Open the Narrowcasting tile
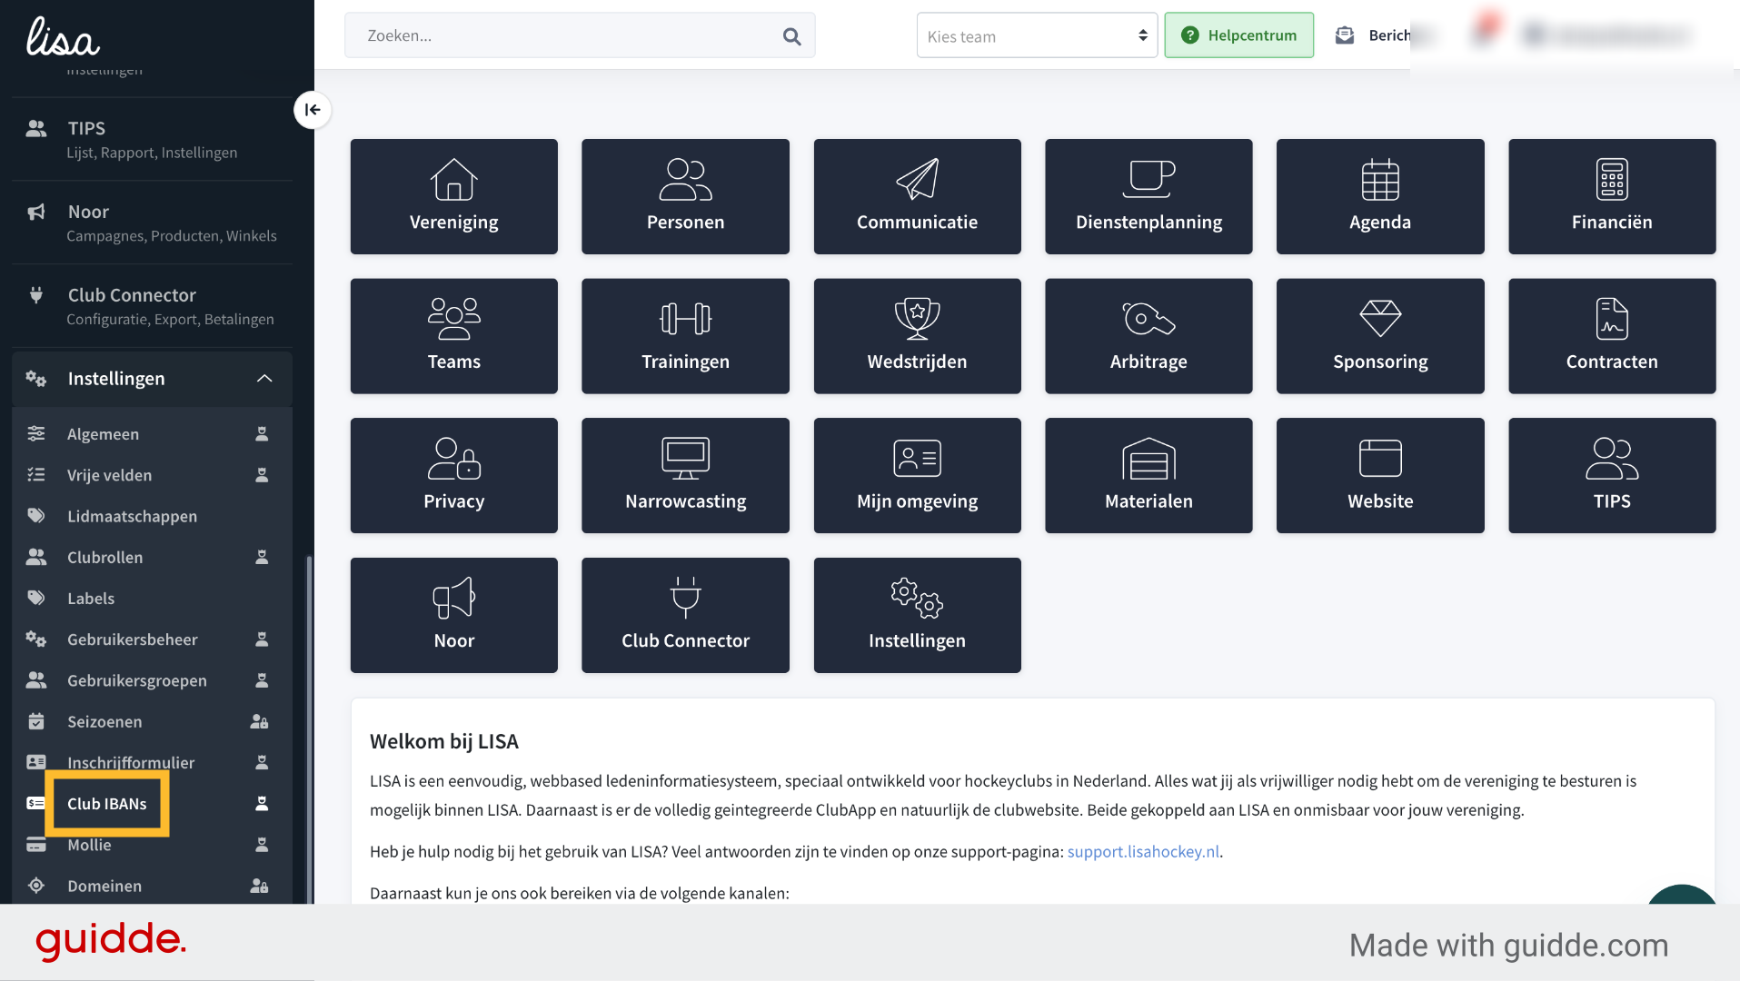The height and width of the screenshot is (981, 1740). (x=685, y=475)
